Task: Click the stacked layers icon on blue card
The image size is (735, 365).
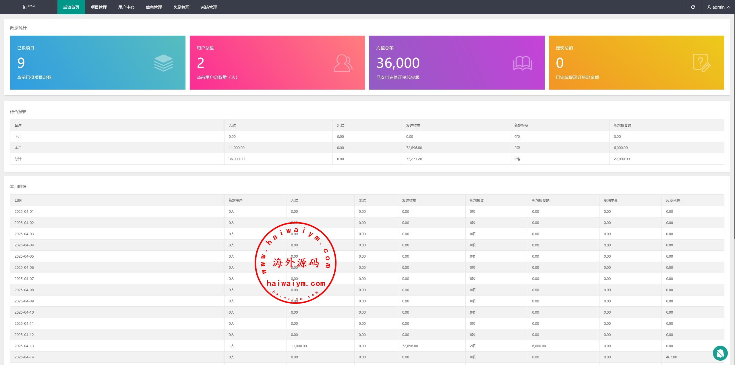Action: tap(163, 63)
